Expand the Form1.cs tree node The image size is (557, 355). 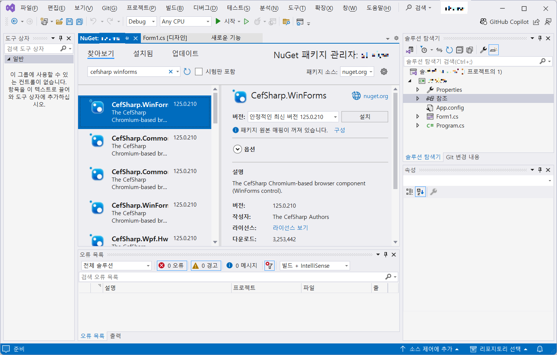click(x=418, y=116)
